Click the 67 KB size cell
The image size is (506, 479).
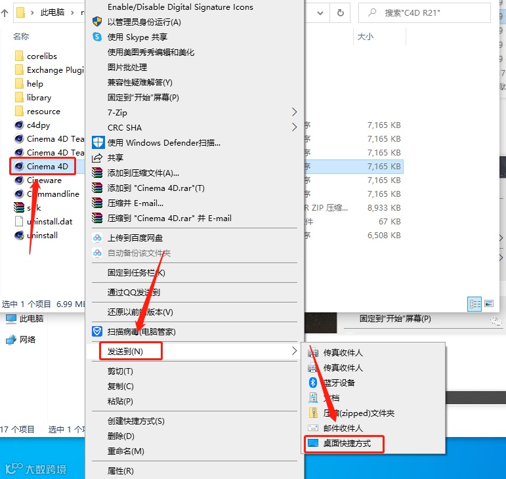389,221
